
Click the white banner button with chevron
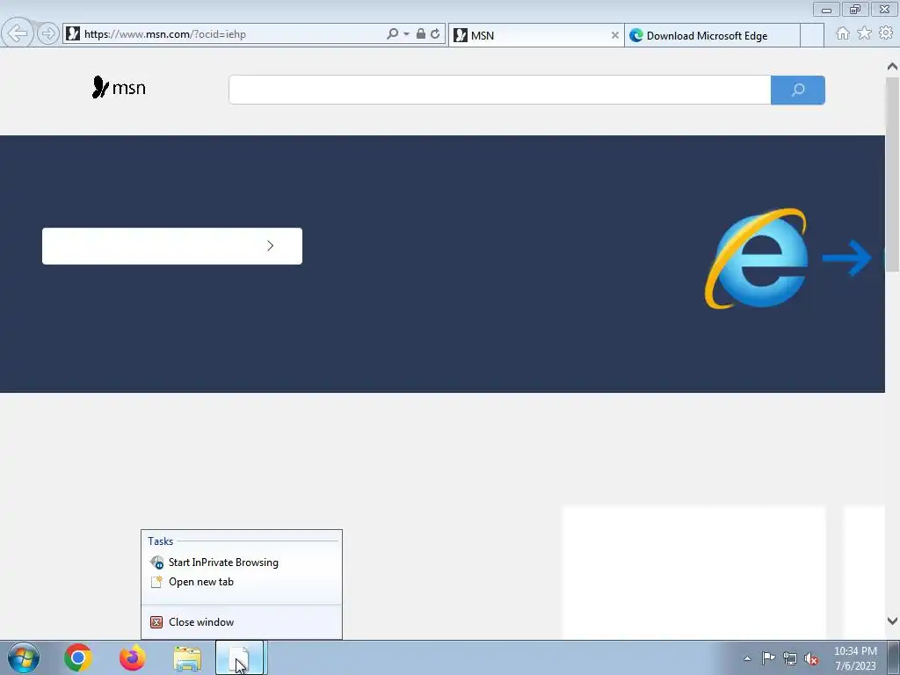click(172, 246)
